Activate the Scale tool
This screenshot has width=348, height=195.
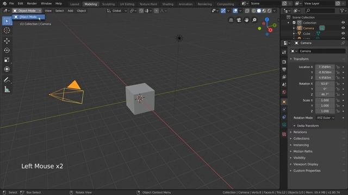click(7, 60)
